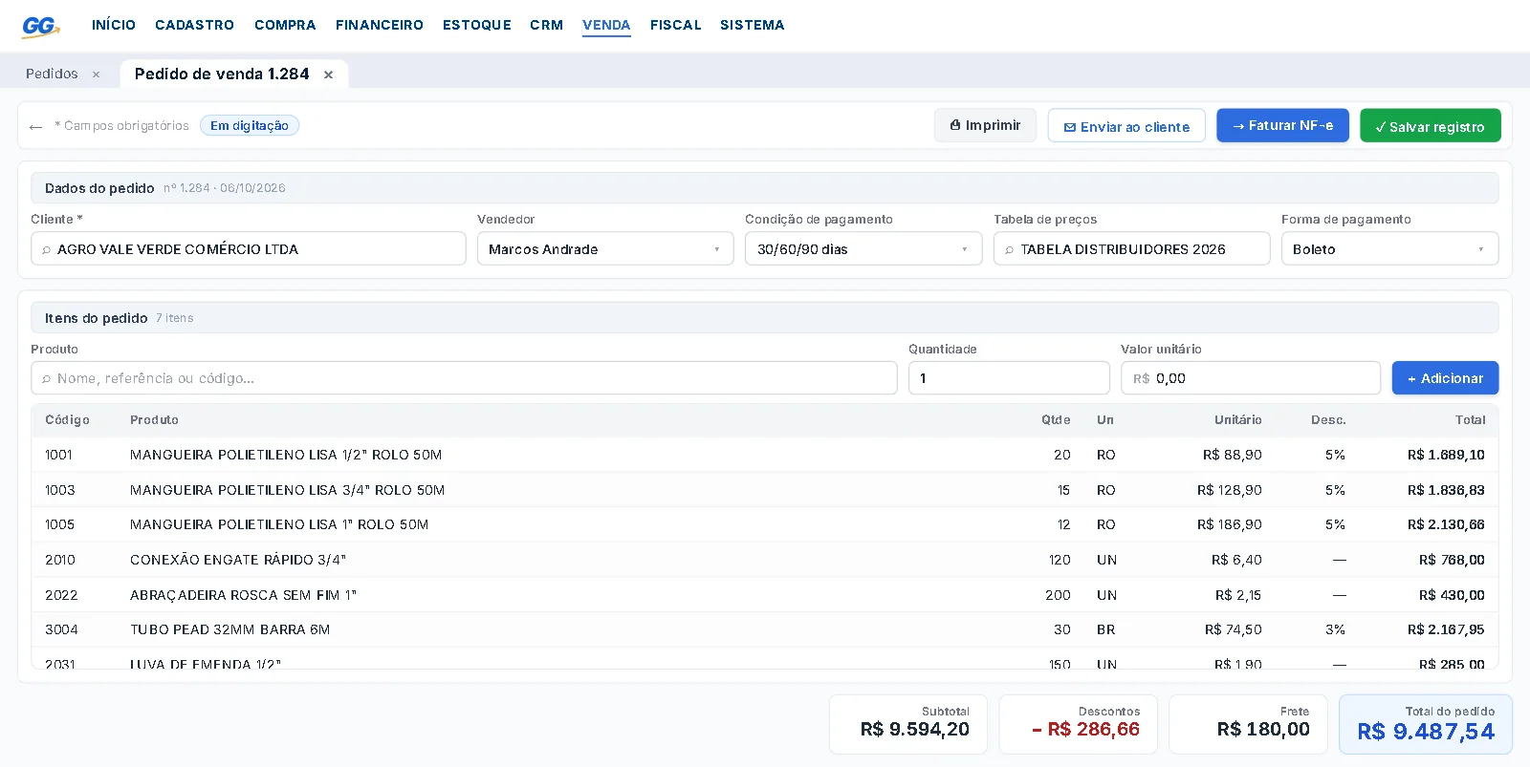Viewport: 1530px width, 767px height.
Task: Click the GG logo icon
Action: click(41, 26)
